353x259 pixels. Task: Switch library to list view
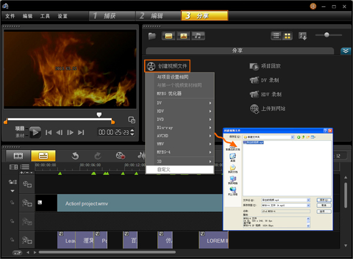tap(276, 35)
